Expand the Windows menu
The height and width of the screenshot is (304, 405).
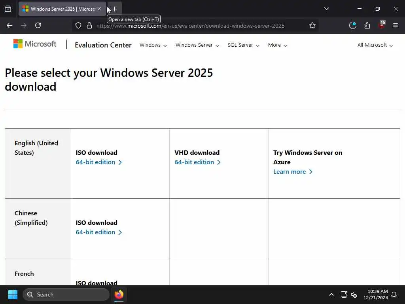[x=153, y=45]
